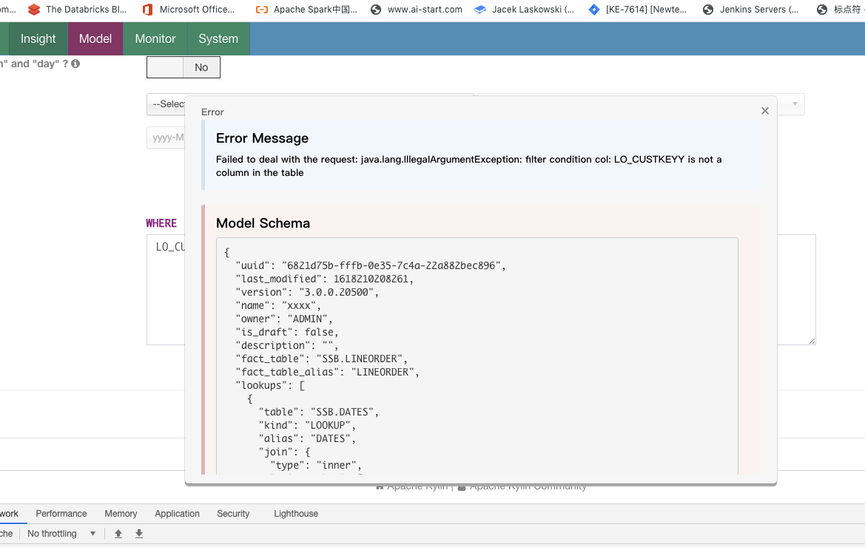Switch to DevTools Application tab
865x547 pixels.
coord(177,514)
